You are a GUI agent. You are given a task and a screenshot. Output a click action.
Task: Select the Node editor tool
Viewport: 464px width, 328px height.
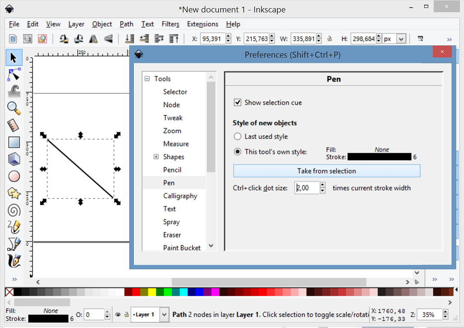tap(14, 74)
